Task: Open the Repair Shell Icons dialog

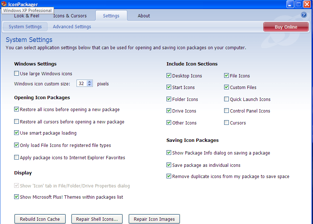Action: 97,219
